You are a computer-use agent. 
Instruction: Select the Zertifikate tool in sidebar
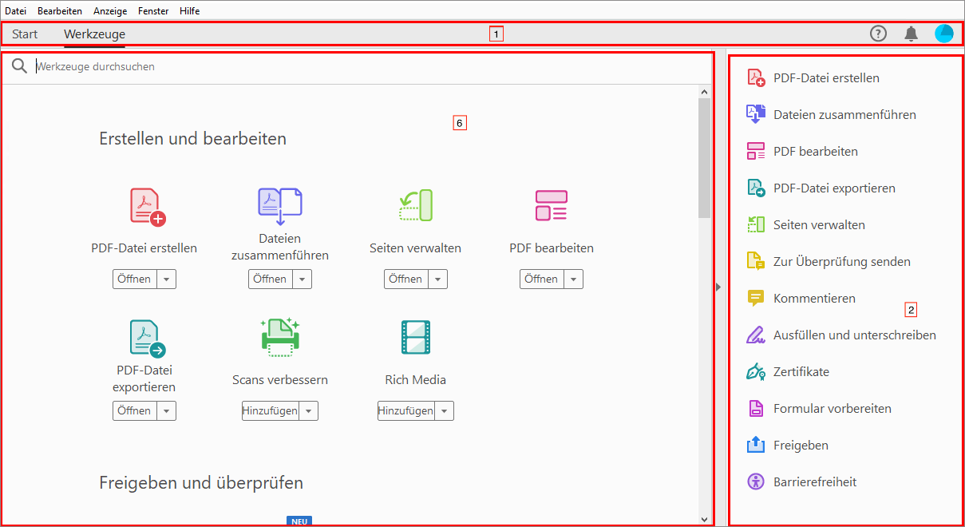click(x=755, y=371)
